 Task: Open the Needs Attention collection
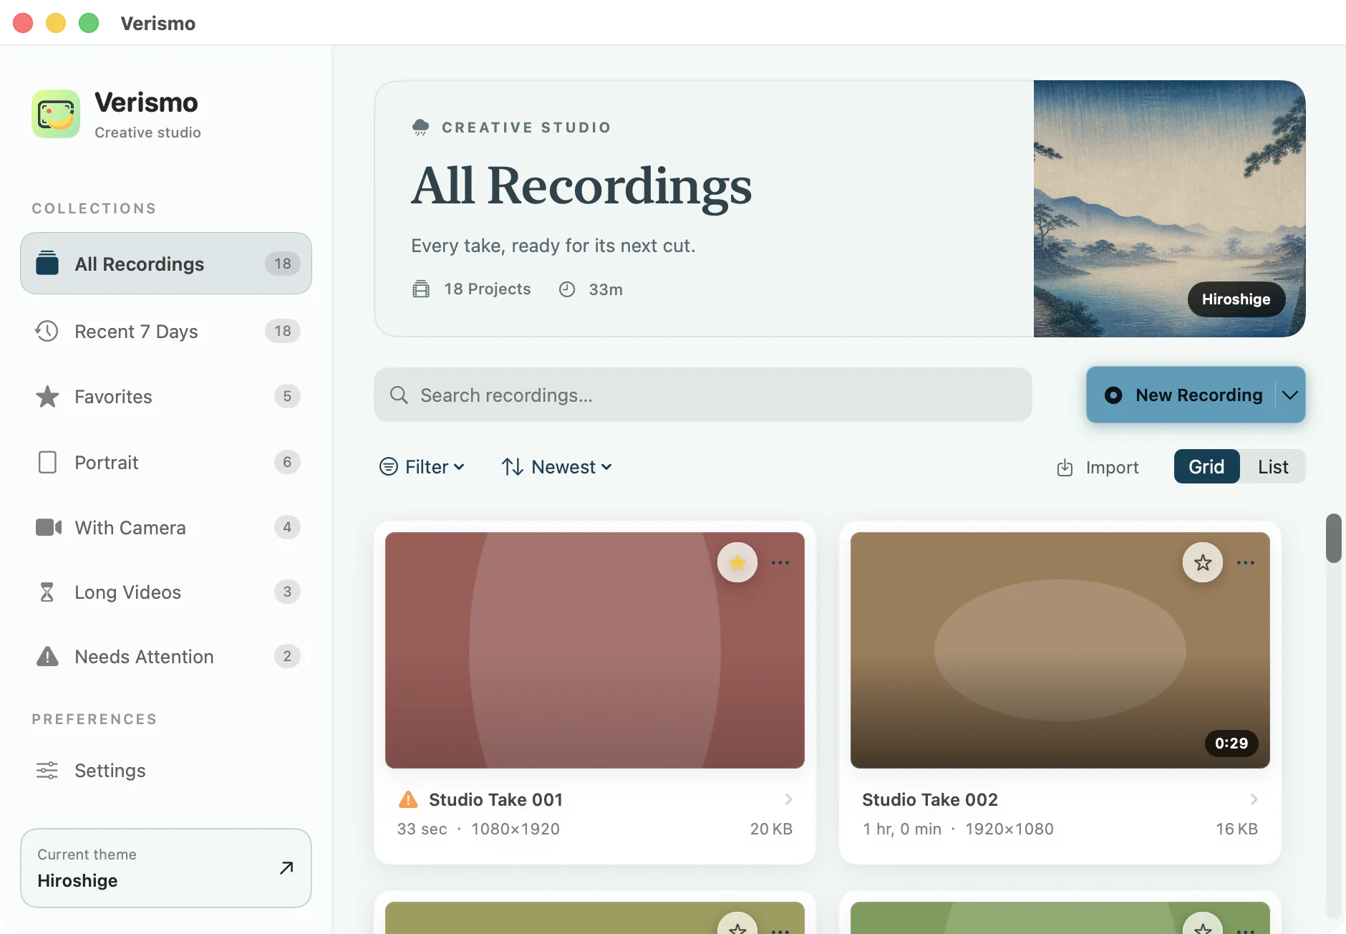tap(166, 656)
